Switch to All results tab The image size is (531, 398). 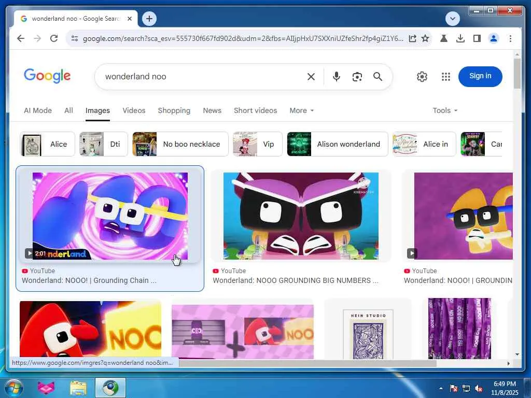click(69, 110)
